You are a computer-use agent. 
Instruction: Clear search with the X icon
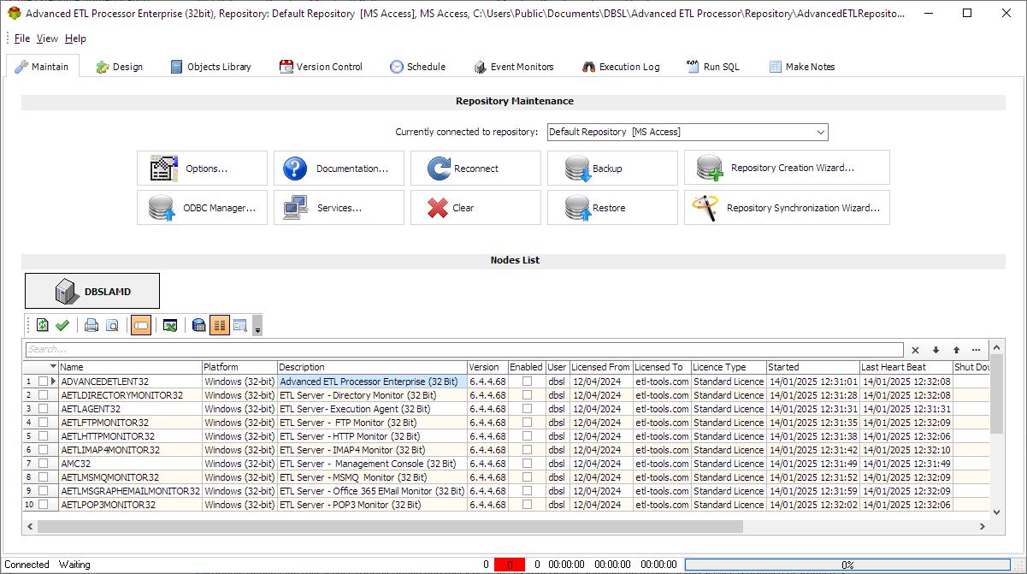click(x=915, y=350)
